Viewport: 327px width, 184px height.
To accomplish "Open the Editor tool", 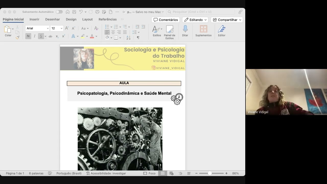I will click(221, 29).
